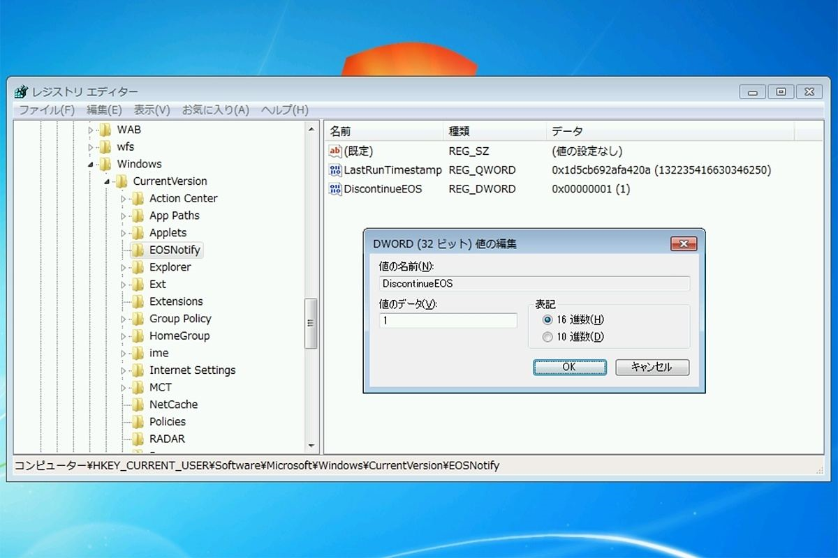Open the お気に入り(A) menu
This screenshot has width=838, height=558.
coord(215,110)
